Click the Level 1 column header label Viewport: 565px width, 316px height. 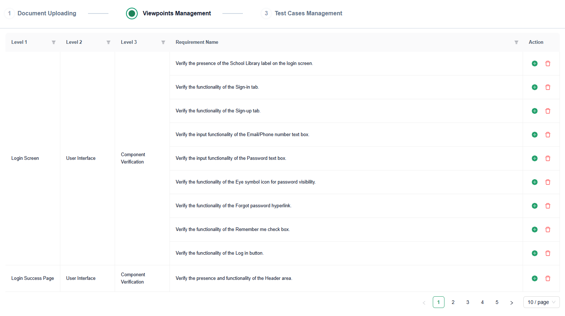[19, 42]
